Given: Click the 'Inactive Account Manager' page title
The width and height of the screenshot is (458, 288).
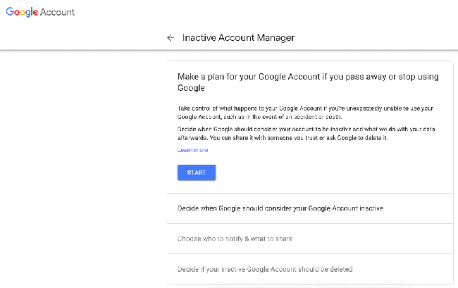Looking at the screenshot, I should click(x=238, y=38).
